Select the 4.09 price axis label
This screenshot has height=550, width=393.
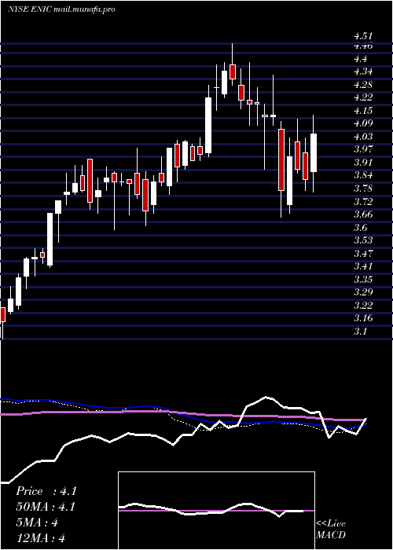coord(363,123)
